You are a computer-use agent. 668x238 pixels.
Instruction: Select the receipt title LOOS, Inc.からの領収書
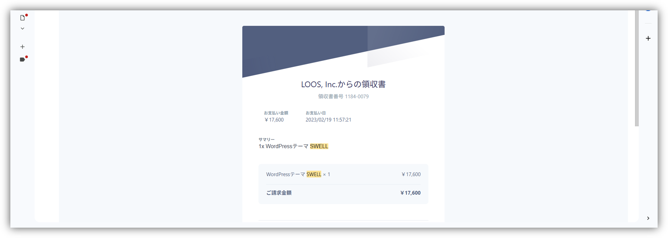tap(343, 84)
